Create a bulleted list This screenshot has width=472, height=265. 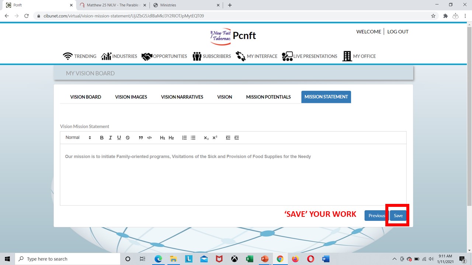[x=193, y=138]
